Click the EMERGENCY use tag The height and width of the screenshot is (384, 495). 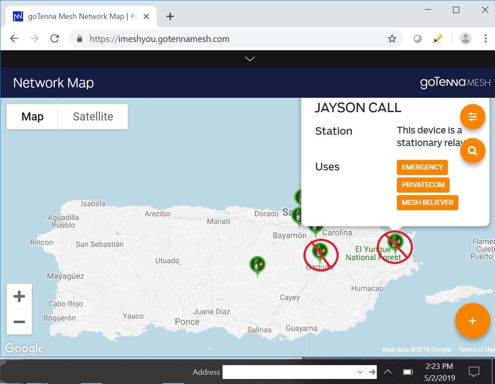point(422,167)
